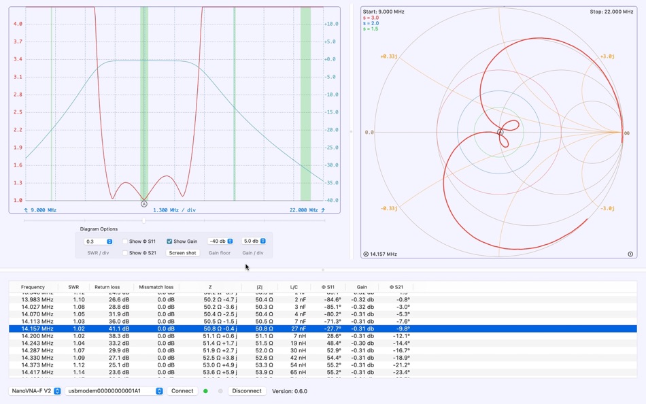The height and width of the screenshot is (404, 646).
Task: Click the Diagram Options heading
Action: [99, 229]
